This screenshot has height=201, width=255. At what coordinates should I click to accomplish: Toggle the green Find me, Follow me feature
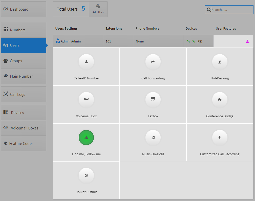point(86,138)
